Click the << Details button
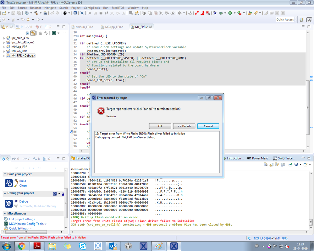Viewport: 314px width, 251px height. pos(184,126)
